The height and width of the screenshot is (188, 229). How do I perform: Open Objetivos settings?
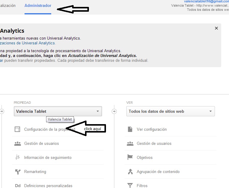pyautogui.click(x=145, y=158)
